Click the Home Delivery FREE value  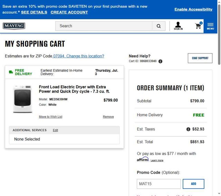click(199, 115)
